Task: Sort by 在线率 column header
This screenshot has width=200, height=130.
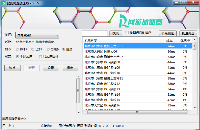Action: point(186,40)
